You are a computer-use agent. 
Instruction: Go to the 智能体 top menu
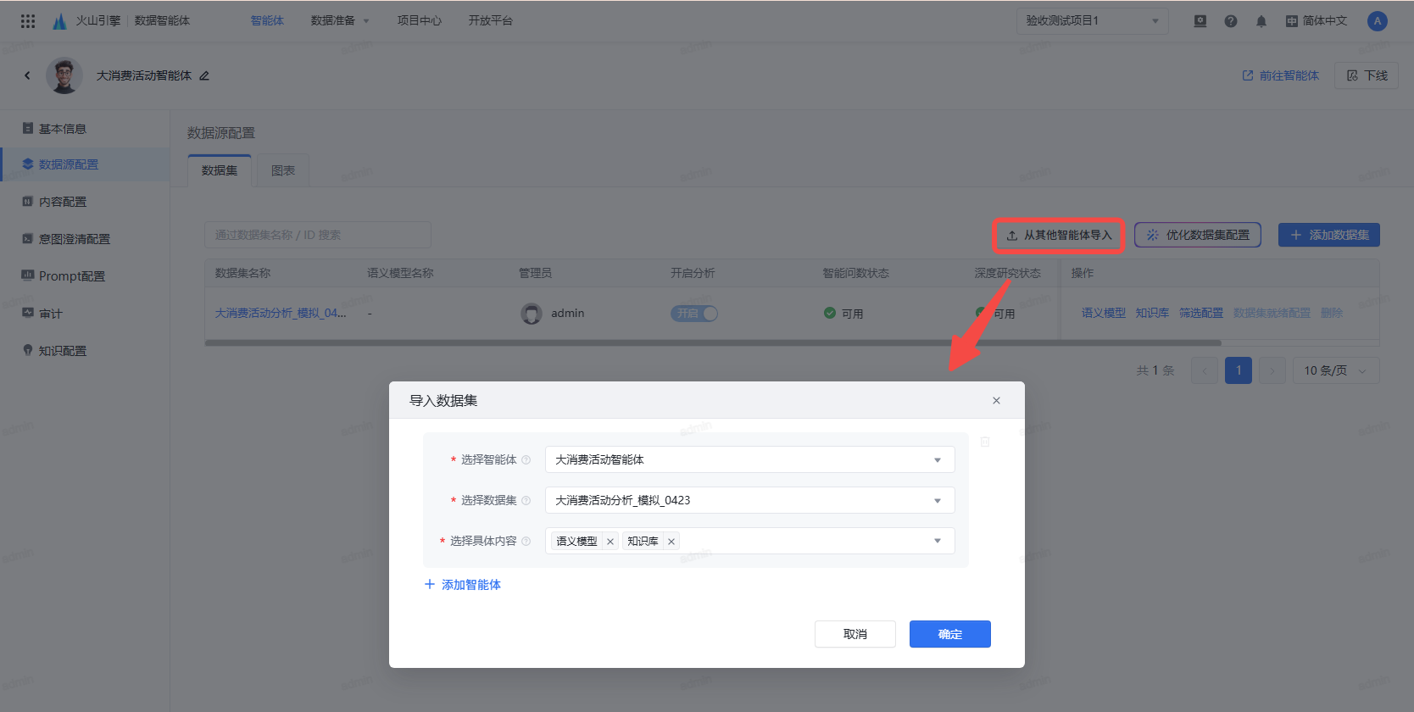point(267,20)
